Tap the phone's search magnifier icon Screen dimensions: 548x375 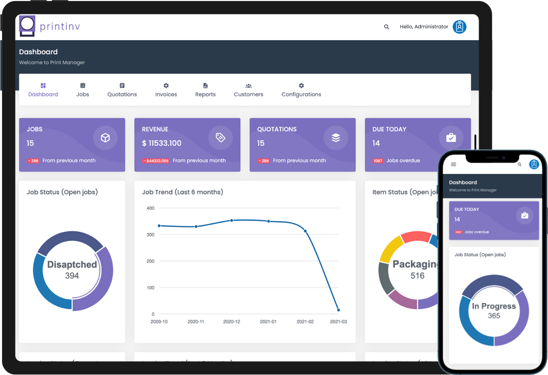point(519,164)
